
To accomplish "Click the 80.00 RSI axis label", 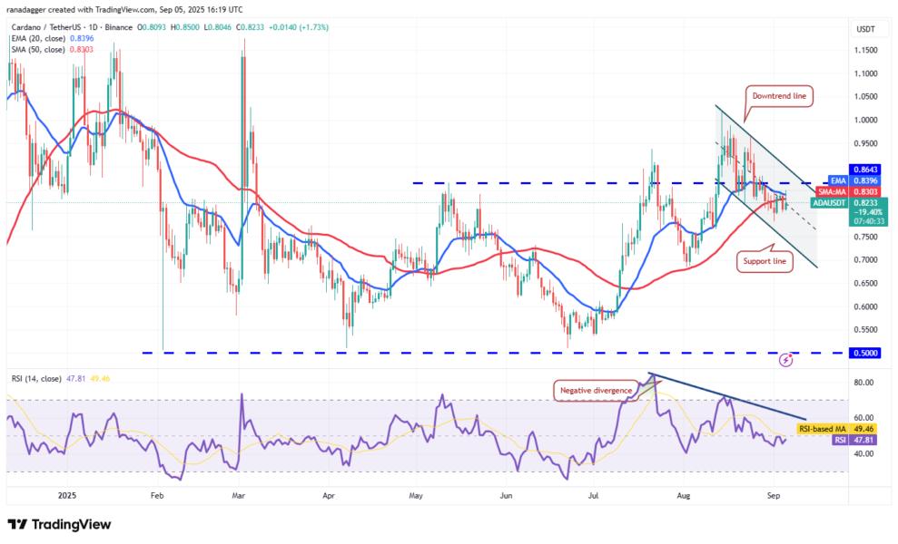I will pos(863,383).
